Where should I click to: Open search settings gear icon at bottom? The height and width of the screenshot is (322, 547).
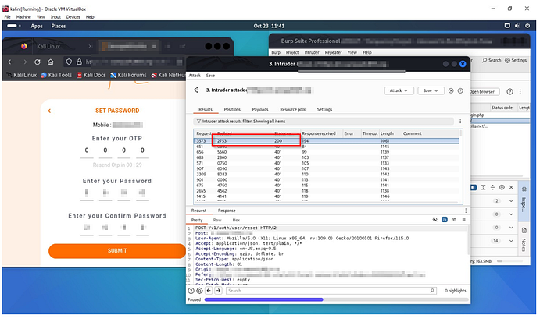199,291
